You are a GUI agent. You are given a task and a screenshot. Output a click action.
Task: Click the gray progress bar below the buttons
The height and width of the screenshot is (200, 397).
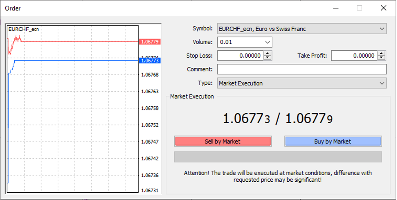[x=278, y=157]
